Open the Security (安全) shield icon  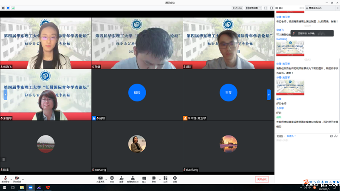pos(112,179)
